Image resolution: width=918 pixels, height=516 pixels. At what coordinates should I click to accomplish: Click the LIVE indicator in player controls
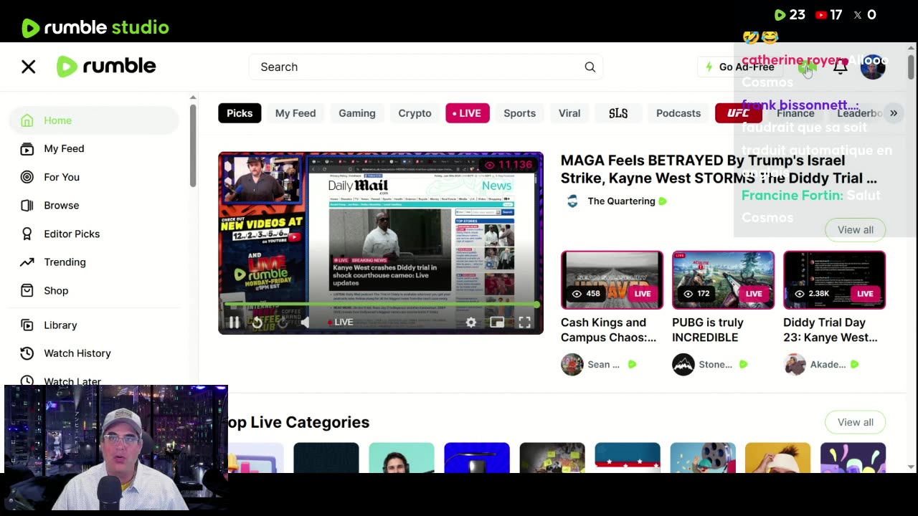(340, 322)
